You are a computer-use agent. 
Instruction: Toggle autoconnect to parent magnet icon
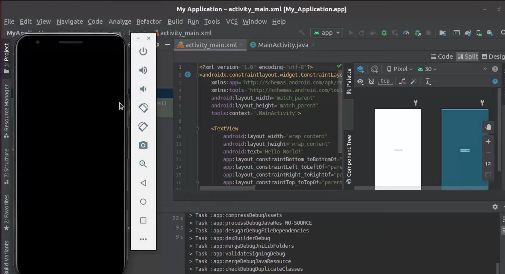[x=371, y=82]
